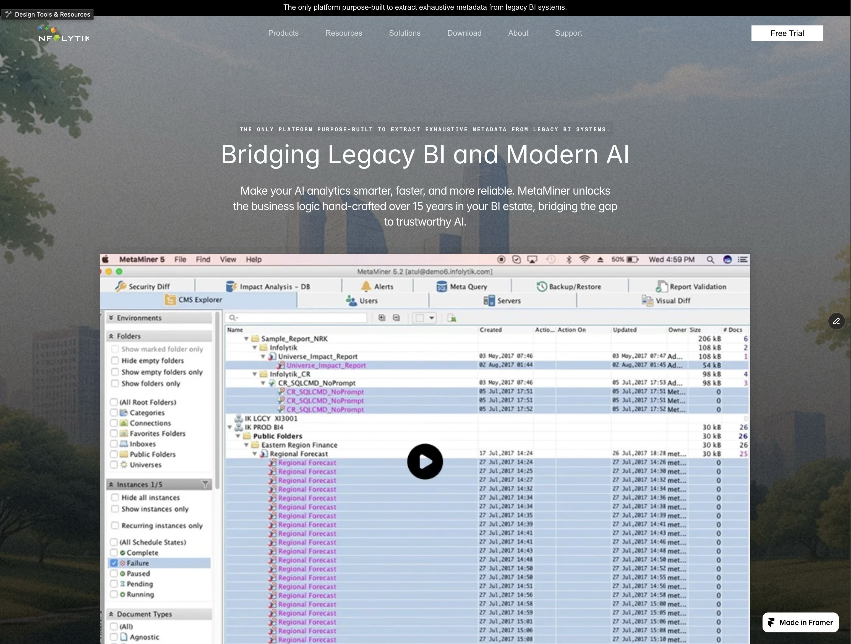The image size is (851, 644).
Task: Collapse the Public Folders tree node
Action: [x=238, y=436]
